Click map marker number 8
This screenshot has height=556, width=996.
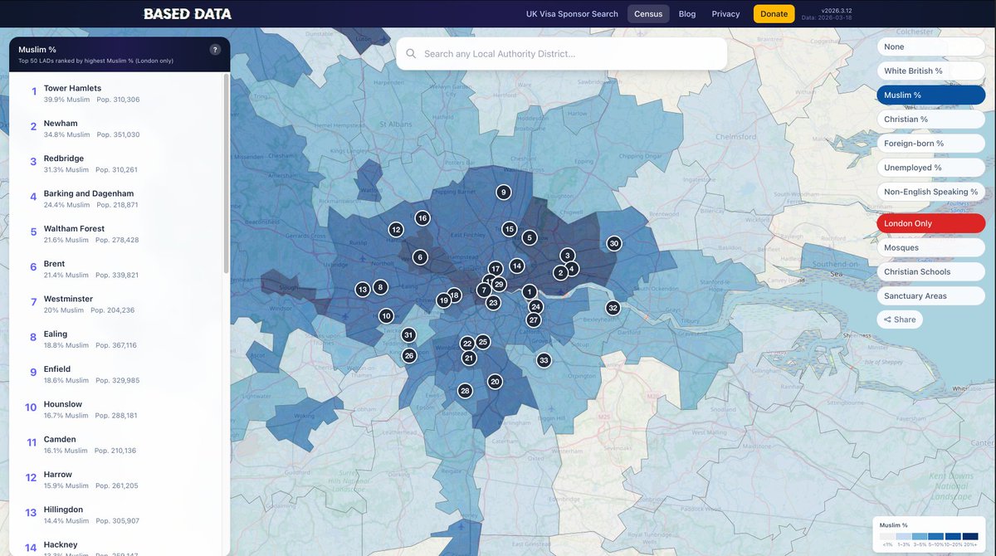[x=380, y=287]
